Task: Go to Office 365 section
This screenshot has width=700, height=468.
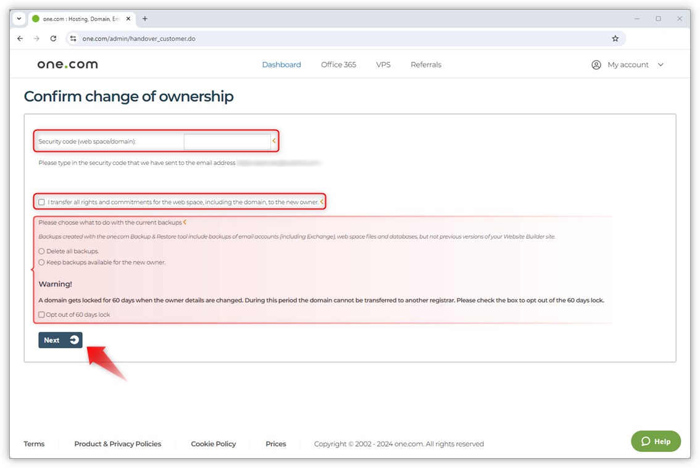Action: [x=338, y=65]
